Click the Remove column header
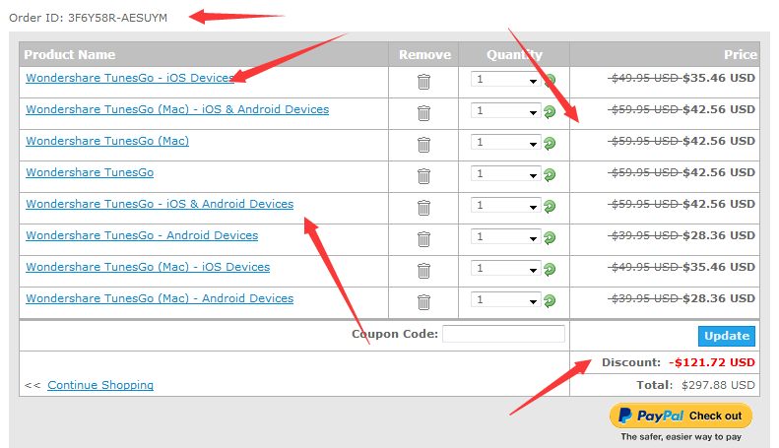The height and width of the screenshot is (448, 779). pyautogui.click(x=424, y=54)
